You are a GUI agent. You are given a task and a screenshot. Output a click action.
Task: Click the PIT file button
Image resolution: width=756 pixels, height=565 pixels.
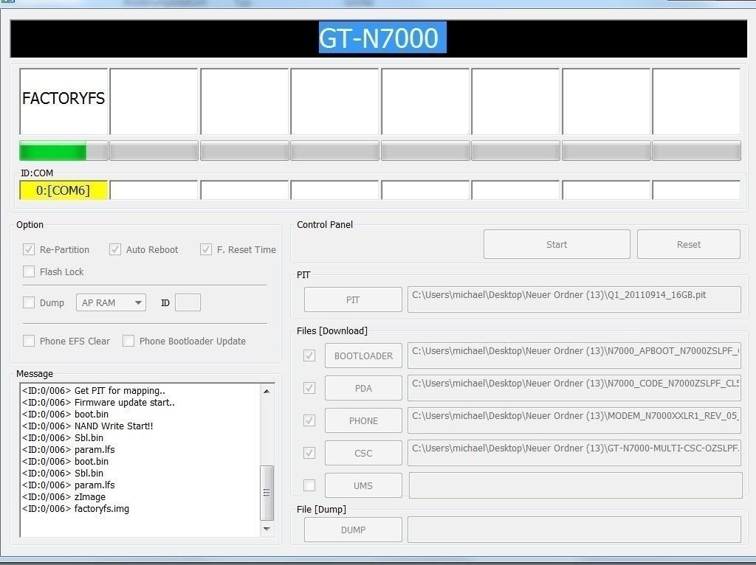(x=353, y=299)
